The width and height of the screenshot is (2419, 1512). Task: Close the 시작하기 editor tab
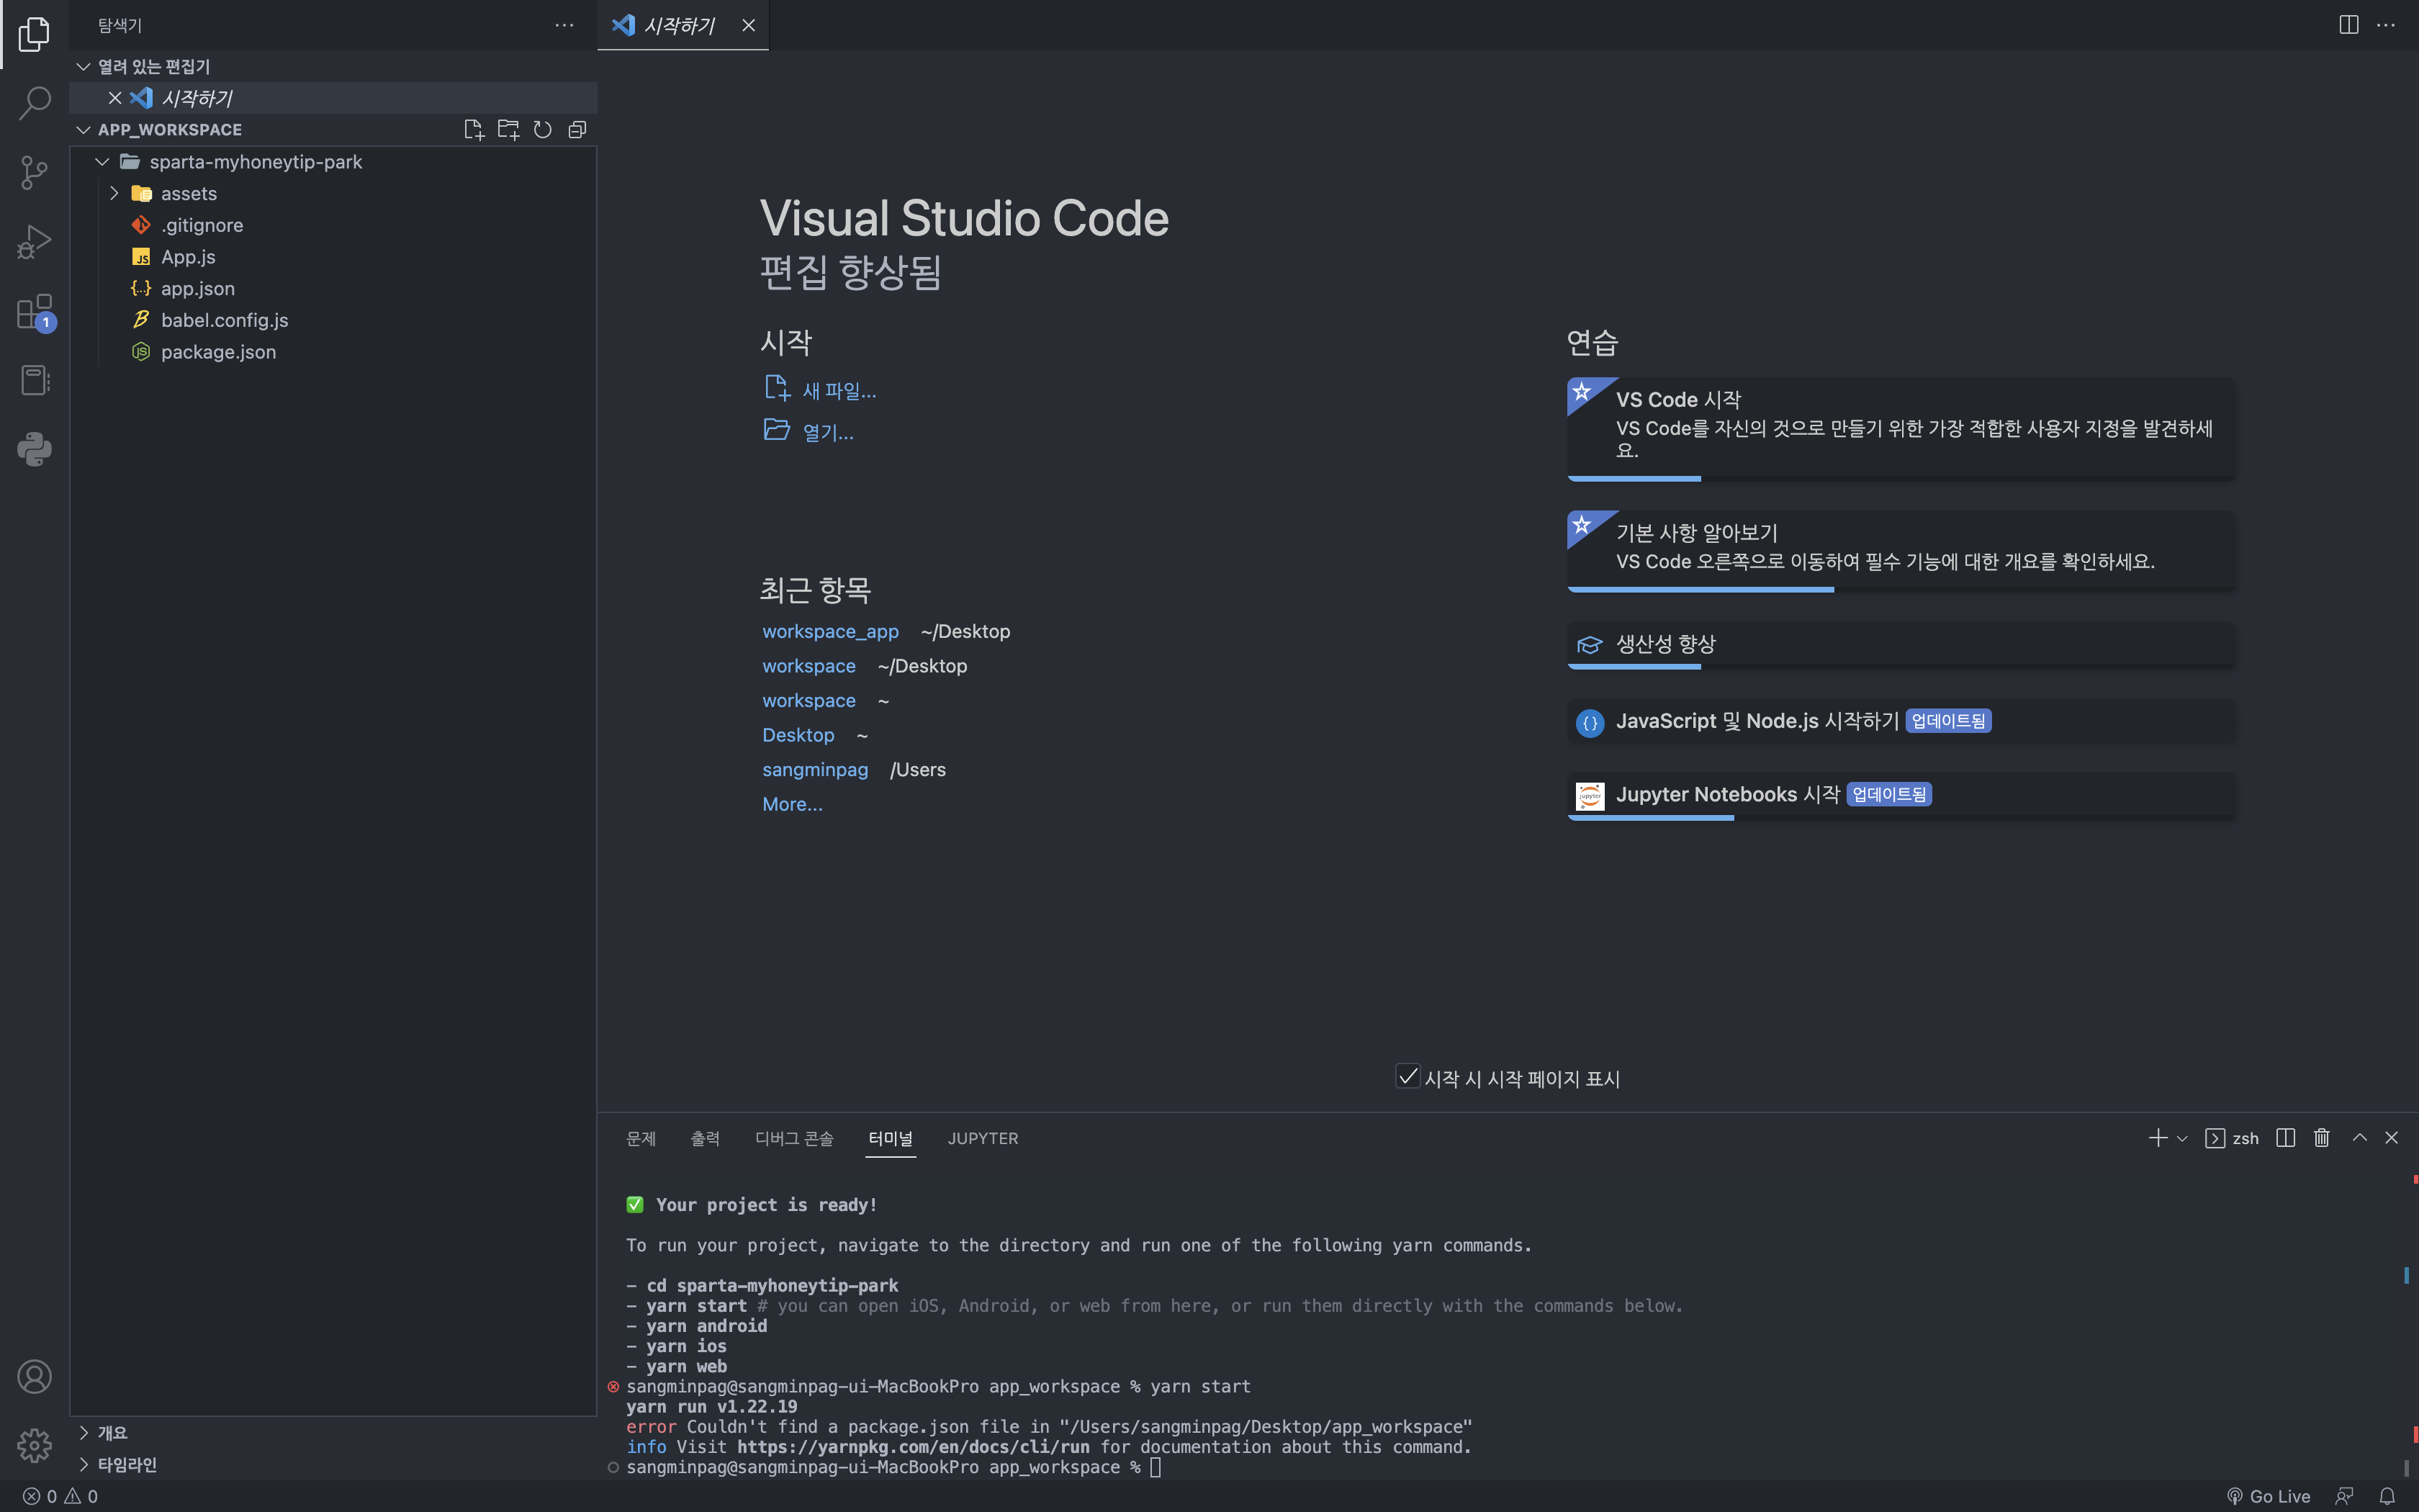click(749, 25)
